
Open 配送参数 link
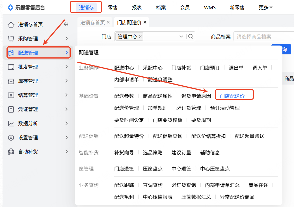pos(124,96)
